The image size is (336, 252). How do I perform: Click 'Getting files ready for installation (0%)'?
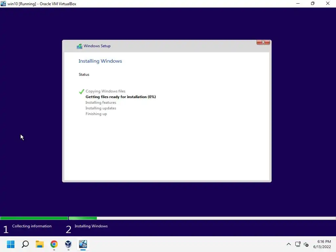point(121,97)
